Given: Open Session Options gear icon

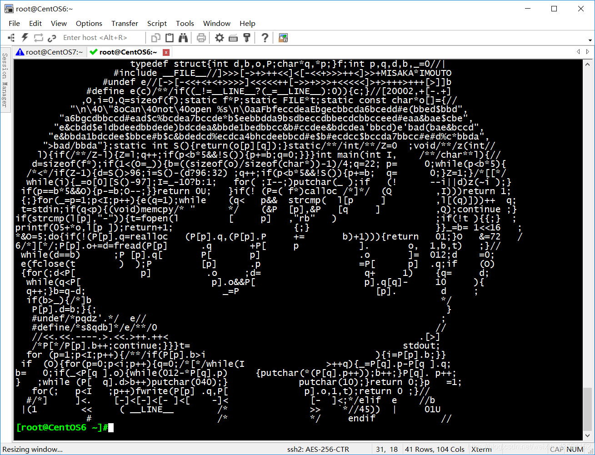Looking at the screenshot, I should (220, 38).
